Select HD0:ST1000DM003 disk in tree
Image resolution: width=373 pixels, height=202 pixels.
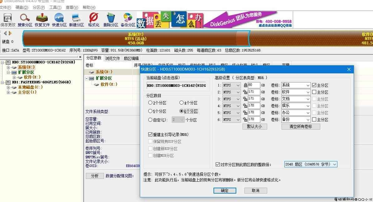click(x=43, y=62)
